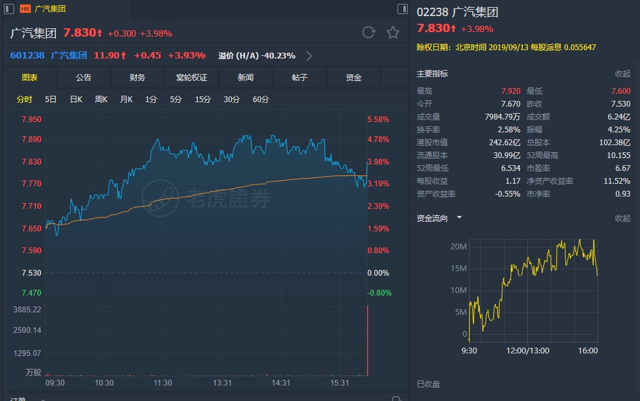The image size is (640, 401).
Task: Open the H/A premium details chevron
Action: 309,56
